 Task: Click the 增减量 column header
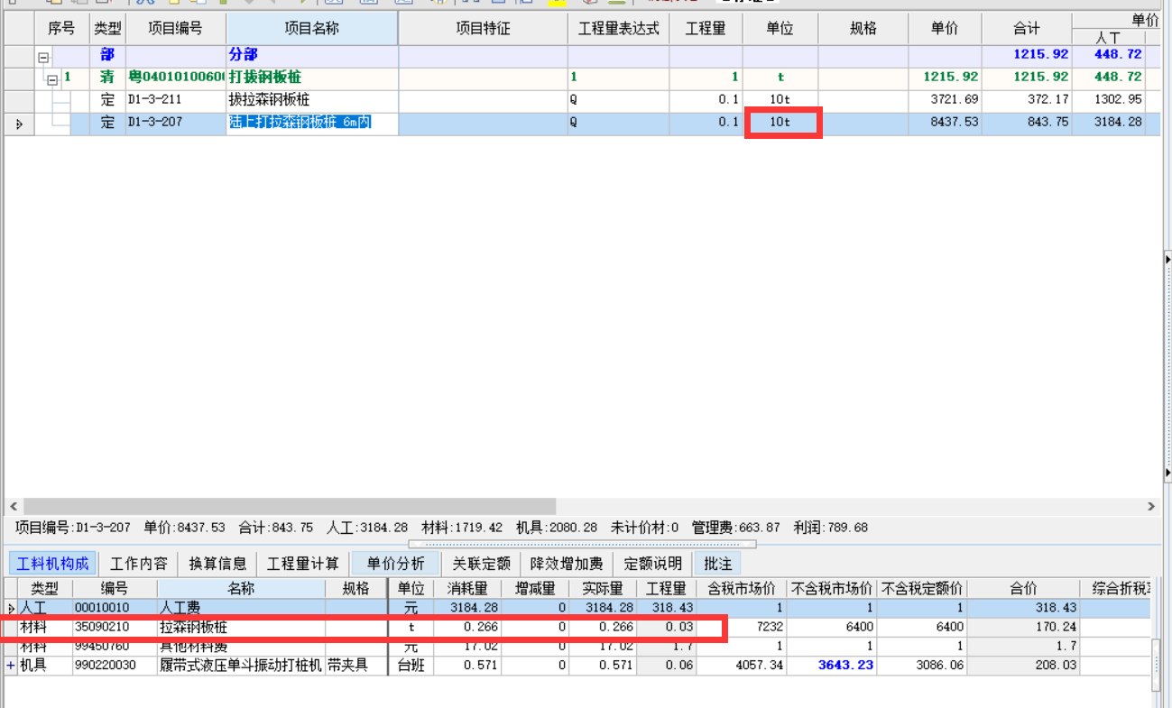click(x=535, y=589)
